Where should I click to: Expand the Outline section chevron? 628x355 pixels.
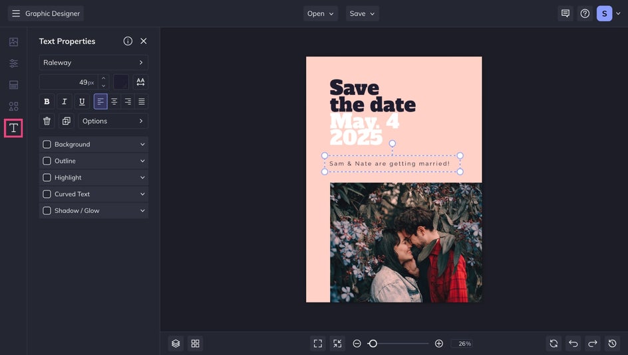[142, 161]
